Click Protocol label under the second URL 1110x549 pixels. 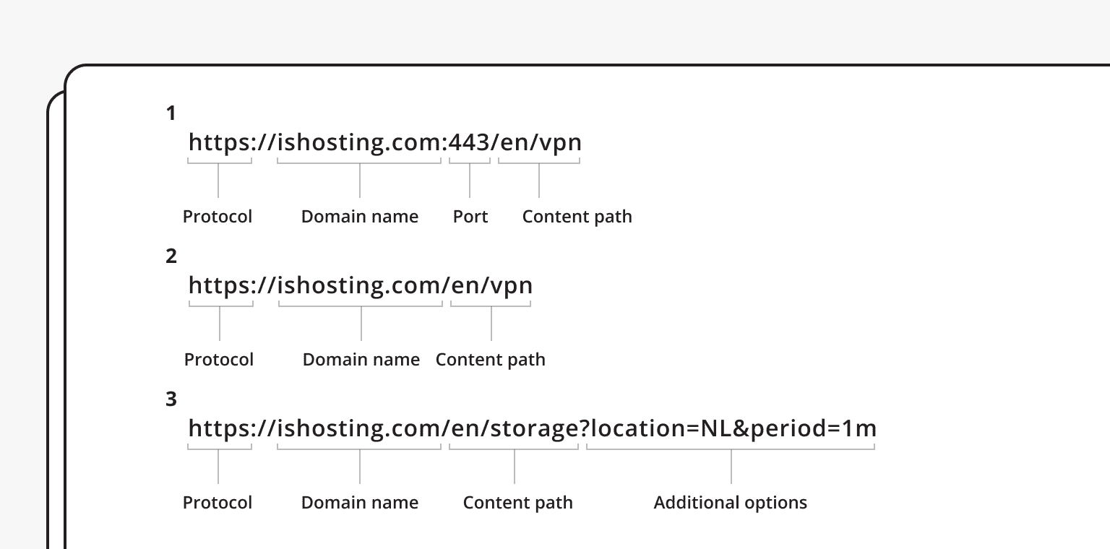(x=219, y=360)
